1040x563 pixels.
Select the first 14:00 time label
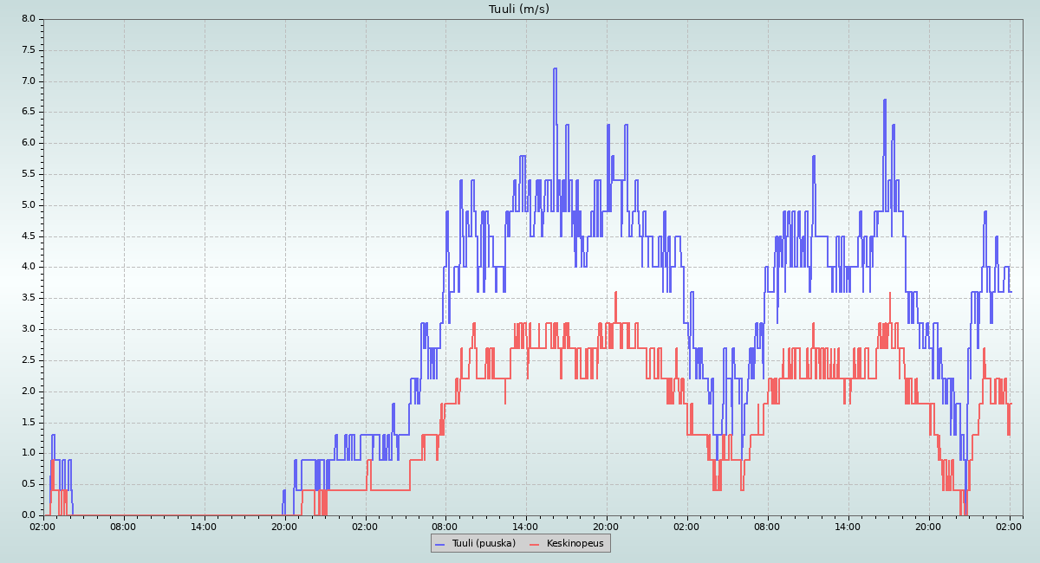pyautogui.click(x=205, y=525)
